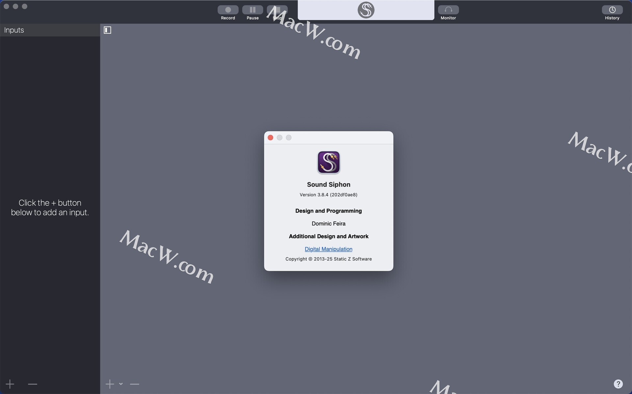Click the Static Z Software copyright text
The image size is (632, 394).
329,259
